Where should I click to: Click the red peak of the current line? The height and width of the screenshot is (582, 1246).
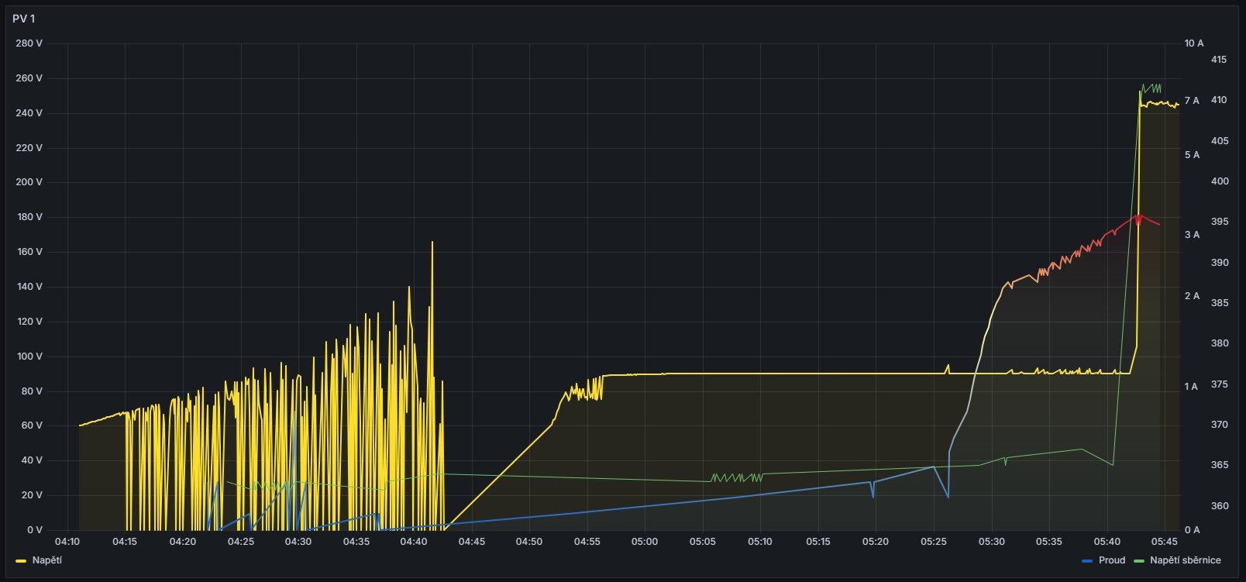pyautogui.click(x=1138, y=215)
